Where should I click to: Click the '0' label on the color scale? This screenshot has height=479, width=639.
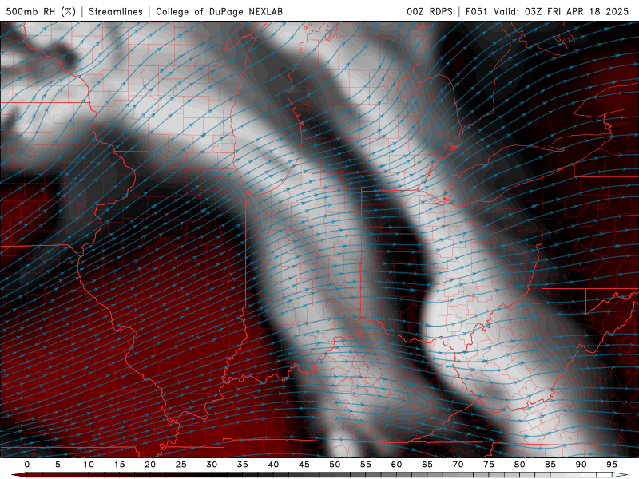pos(27,465)
